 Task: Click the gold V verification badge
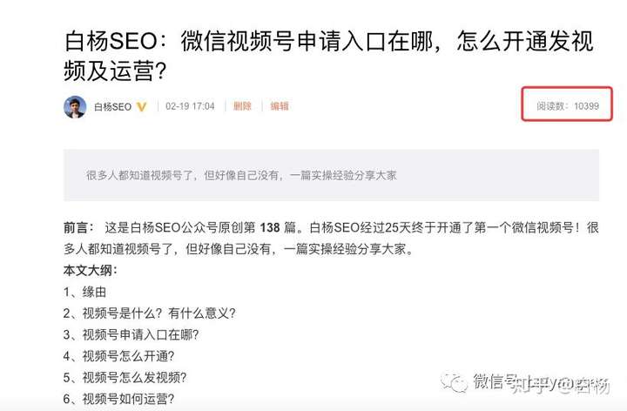coord(142,107)
